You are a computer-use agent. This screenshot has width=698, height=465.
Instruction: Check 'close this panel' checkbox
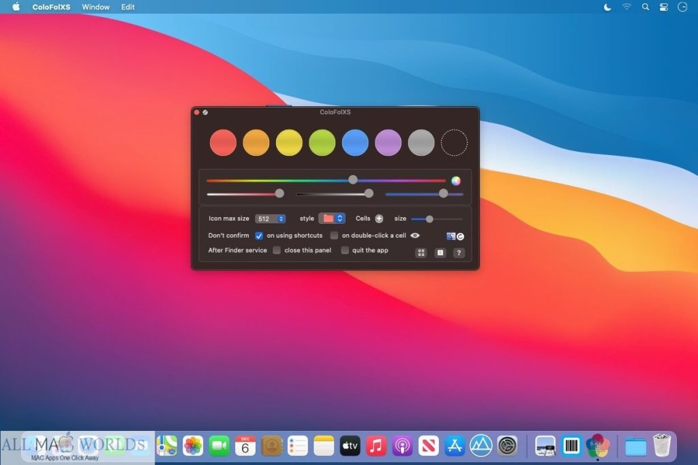point(277,251)
